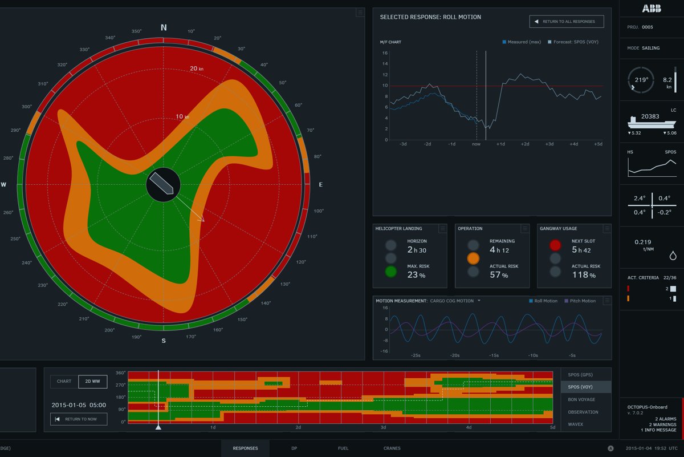684x457 pixels.
Task: Click the 219° heading gauge
Action: (642, 80)
